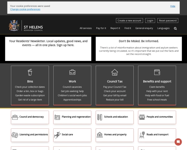Open the Residents' Newsletter sign-up banner

tap(48, 43)
